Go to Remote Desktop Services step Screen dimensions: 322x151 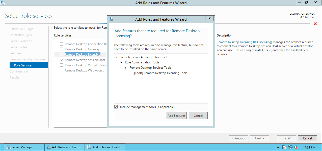pyautogui.click(x=28, y=59)
